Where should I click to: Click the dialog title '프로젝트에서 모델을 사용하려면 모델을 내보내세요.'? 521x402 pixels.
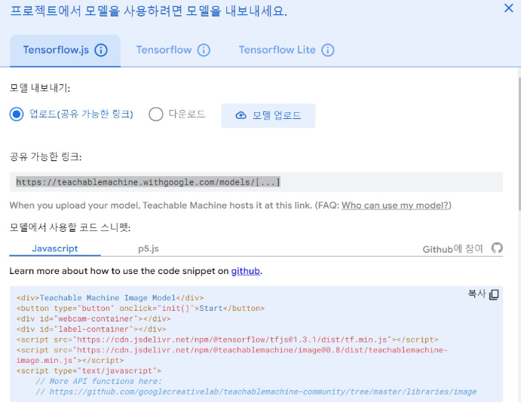click(149, 11)
